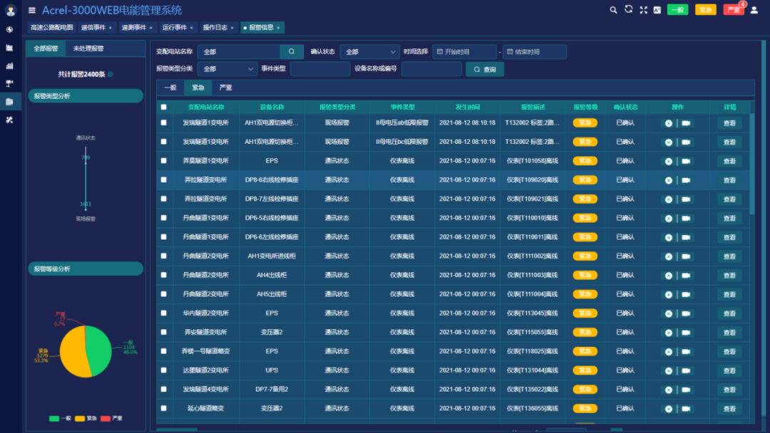Open the statistics chart icon in the sidebar
Screen dimensions: 770x433
(10, 66)
